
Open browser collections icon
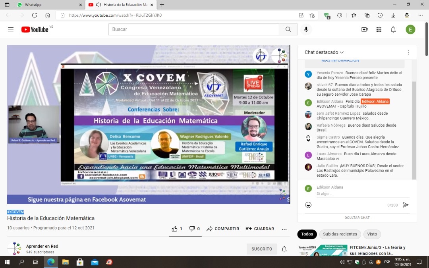click(x=367, y=15)
